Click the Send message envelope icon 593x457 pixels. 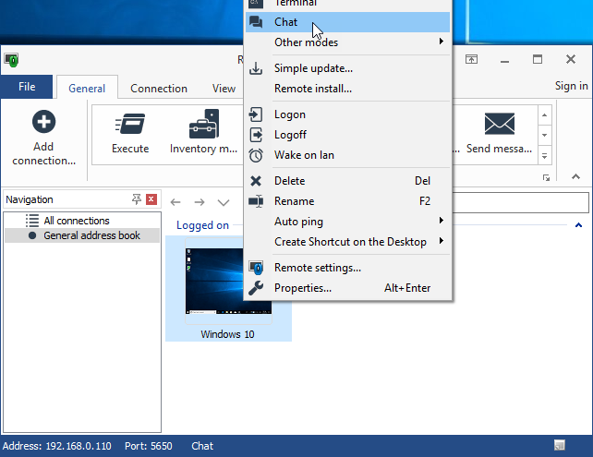[499, 124]
